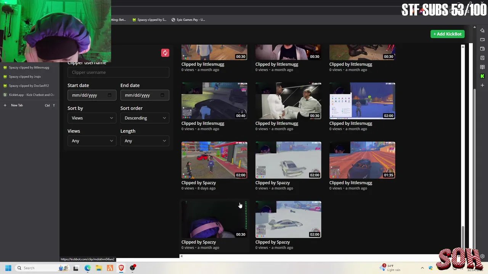488x274 pixels.
Task: Click the 'Length' label
Action: tap(128, 131)
